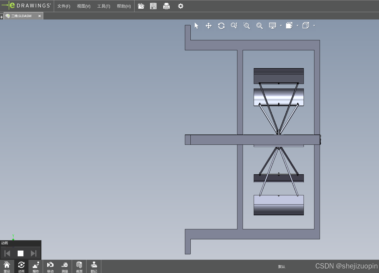Click the view orientation cube icon

[289, 26]
